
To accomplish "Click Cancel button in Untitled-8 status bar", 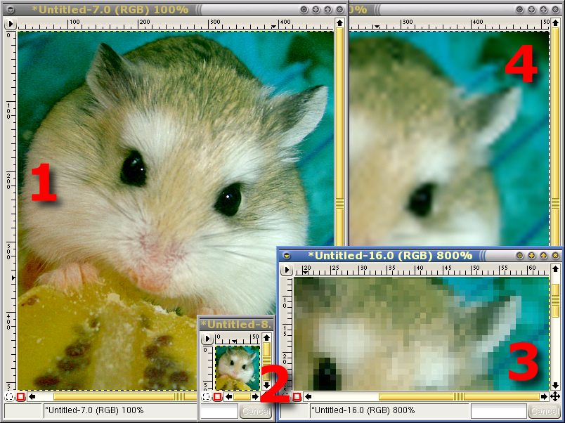I will [x=256, y=411].
